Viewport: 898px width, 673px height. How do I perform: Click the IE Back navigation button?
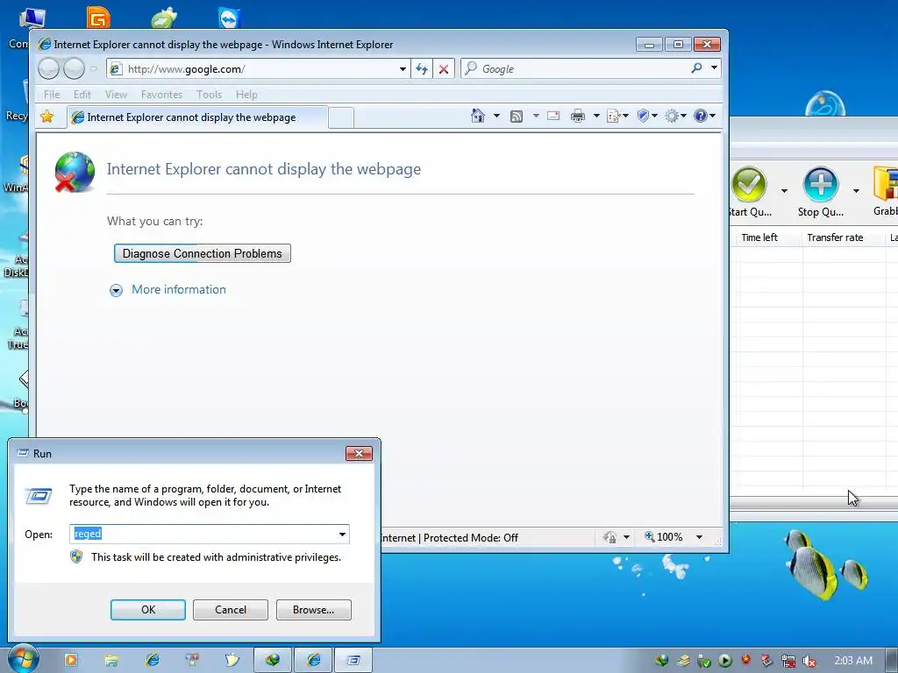(49, 69)
